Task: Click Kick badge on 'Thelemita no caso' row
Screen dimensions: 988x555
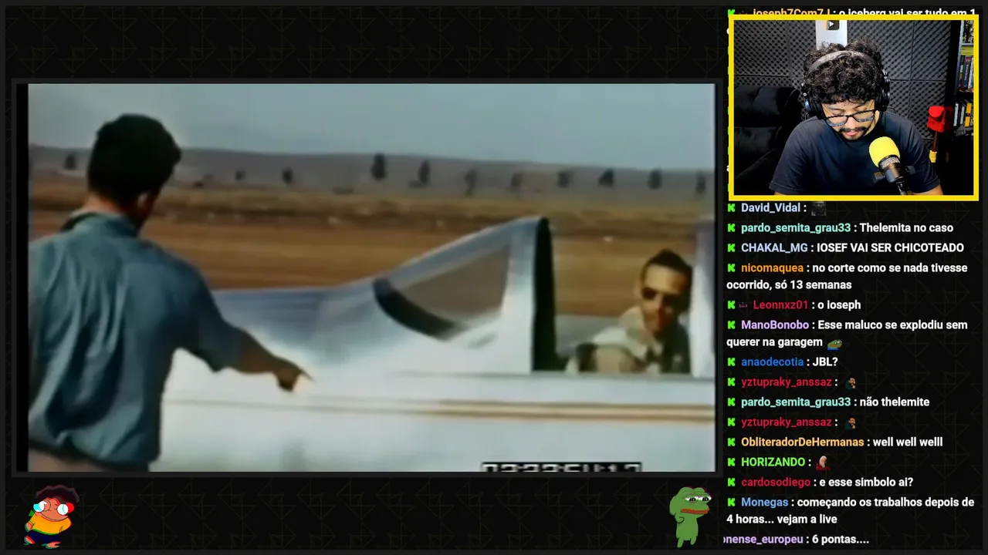Action: [731, 227]
